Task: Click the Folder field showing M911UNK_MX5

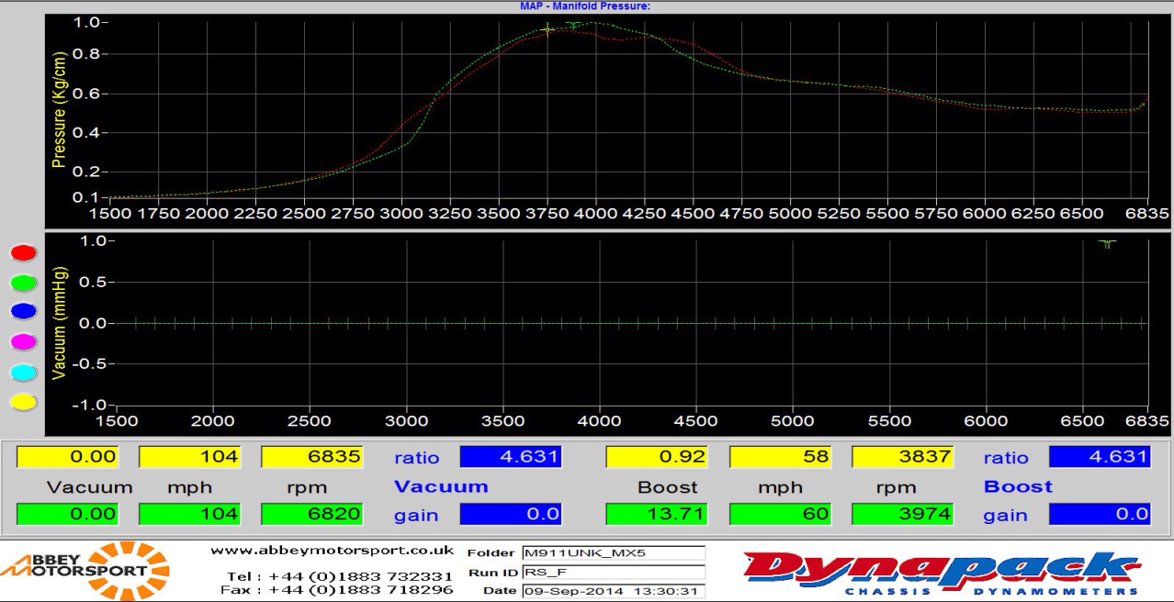Action: pyautogui.click(x=613, y=553)
